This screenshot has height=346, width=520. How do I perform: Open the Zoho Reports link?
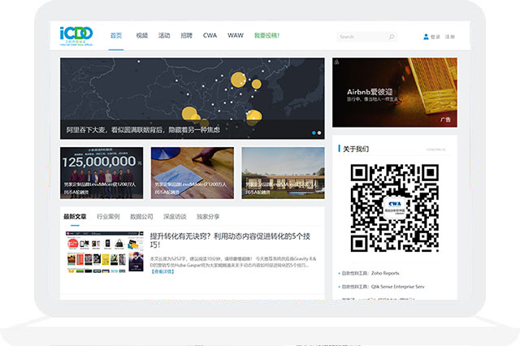point(370,273)
